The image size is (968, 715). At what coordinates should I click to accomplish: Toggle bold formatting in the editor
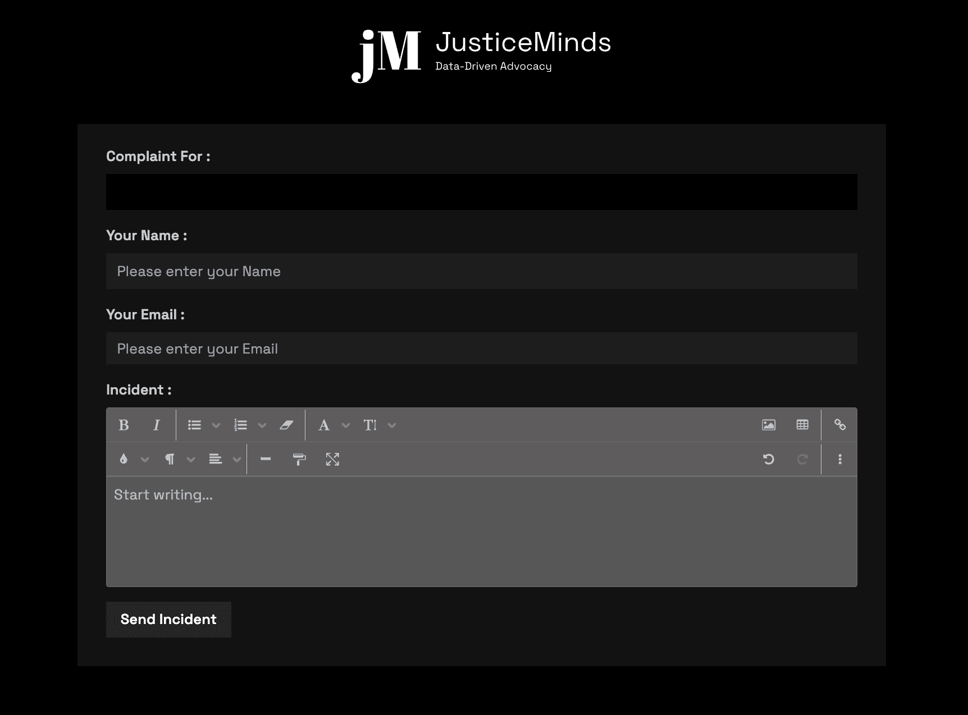124,425
